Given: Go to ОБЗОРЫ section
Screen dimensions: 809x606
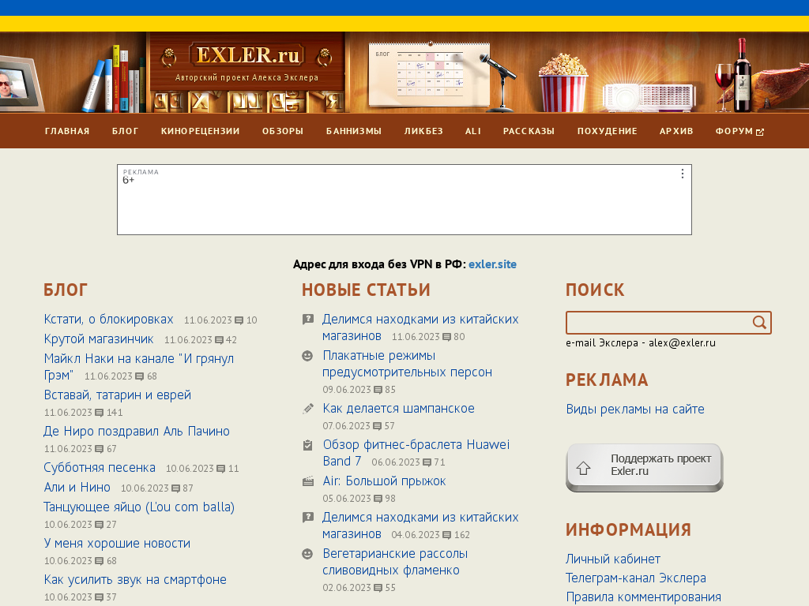Looking at the screenshot, I should pos(283,131).
